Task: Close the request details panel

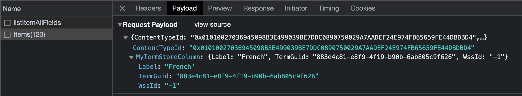Action: click(x=123, y=8)
